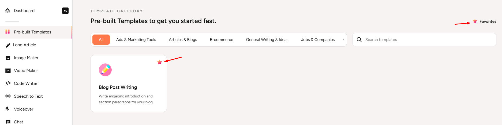502x125 pixels.
Task: Switch to Jobs & Companies tab
Action: (318, 40)
